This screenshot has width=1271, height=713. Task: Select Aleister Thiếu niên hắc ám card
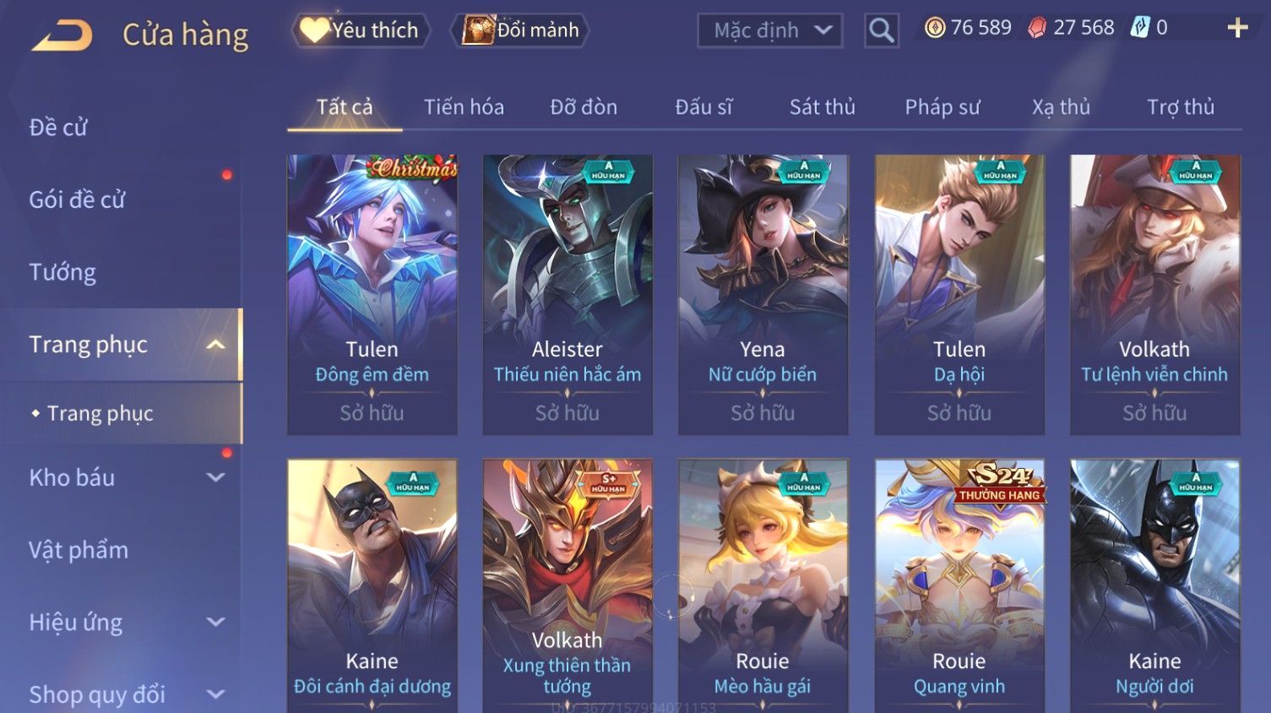coord(568,295)
